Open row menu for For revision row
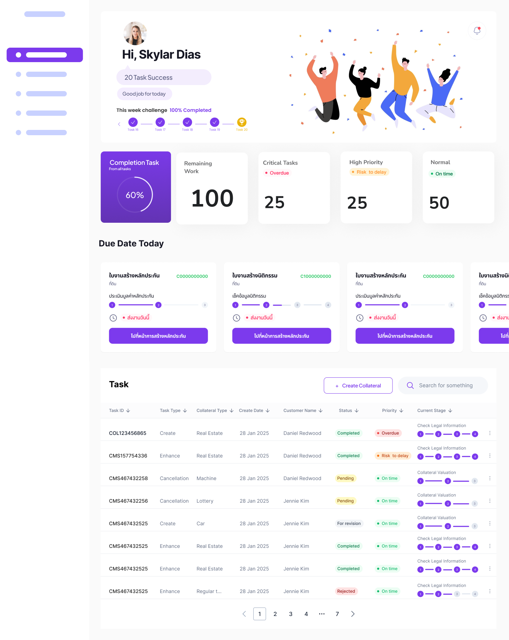Image resolution: width=509 pixels, height=640 pixels. click(490, 524)
